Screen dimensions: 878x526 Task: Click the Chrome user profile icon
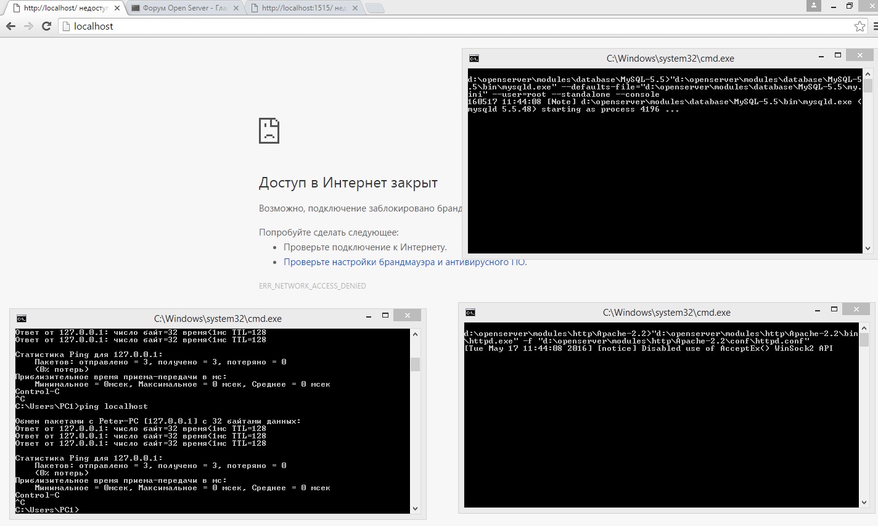click(814, 6)
